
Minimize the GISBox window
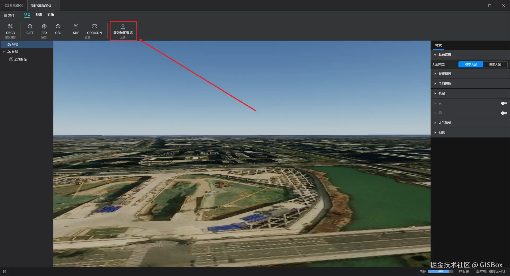477,5
